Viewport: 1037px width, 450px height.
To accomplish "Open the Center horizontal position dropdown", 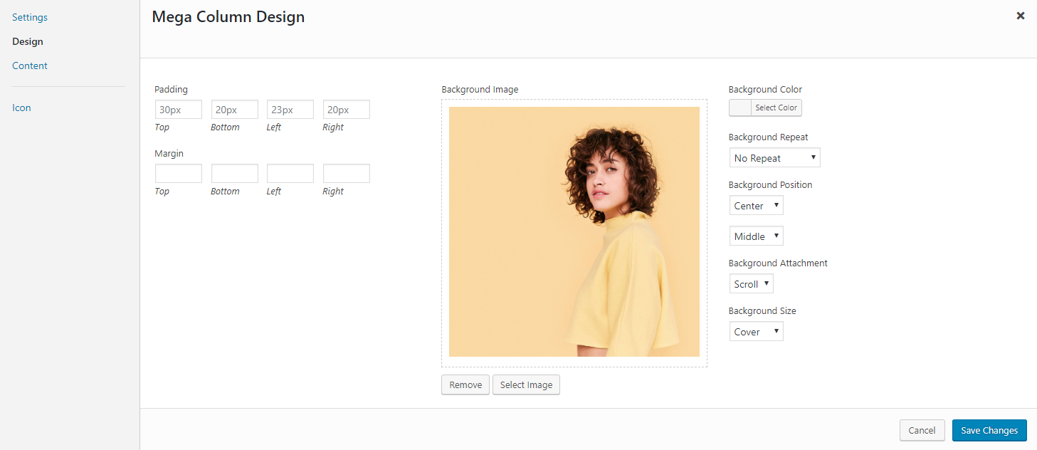I will click(756, 206).
